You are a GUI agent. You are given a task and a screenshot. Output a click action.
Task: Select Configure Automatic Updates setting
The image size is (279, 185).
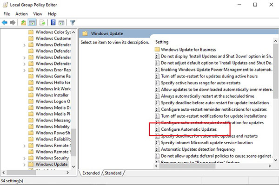point(186,129)
